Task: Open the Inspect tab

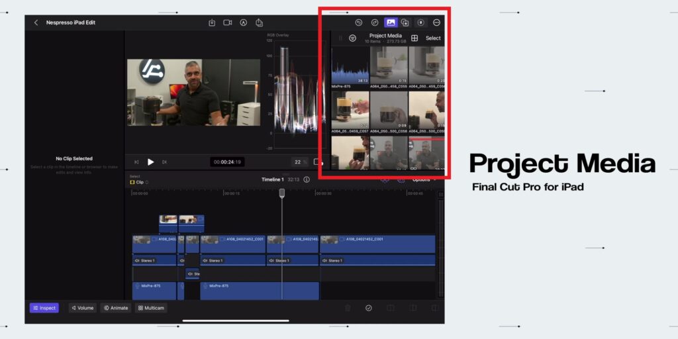Action: coord(44,308)
